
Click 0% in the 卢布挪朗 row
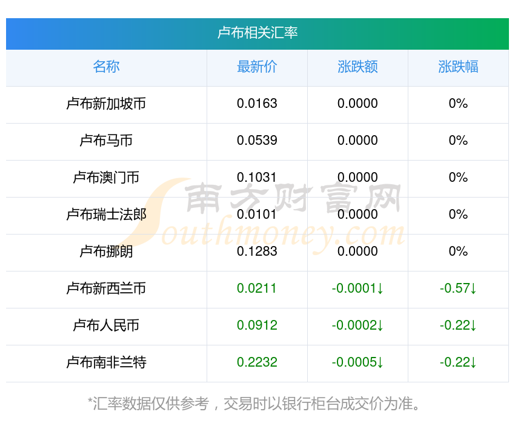click(x=458, y=251)
